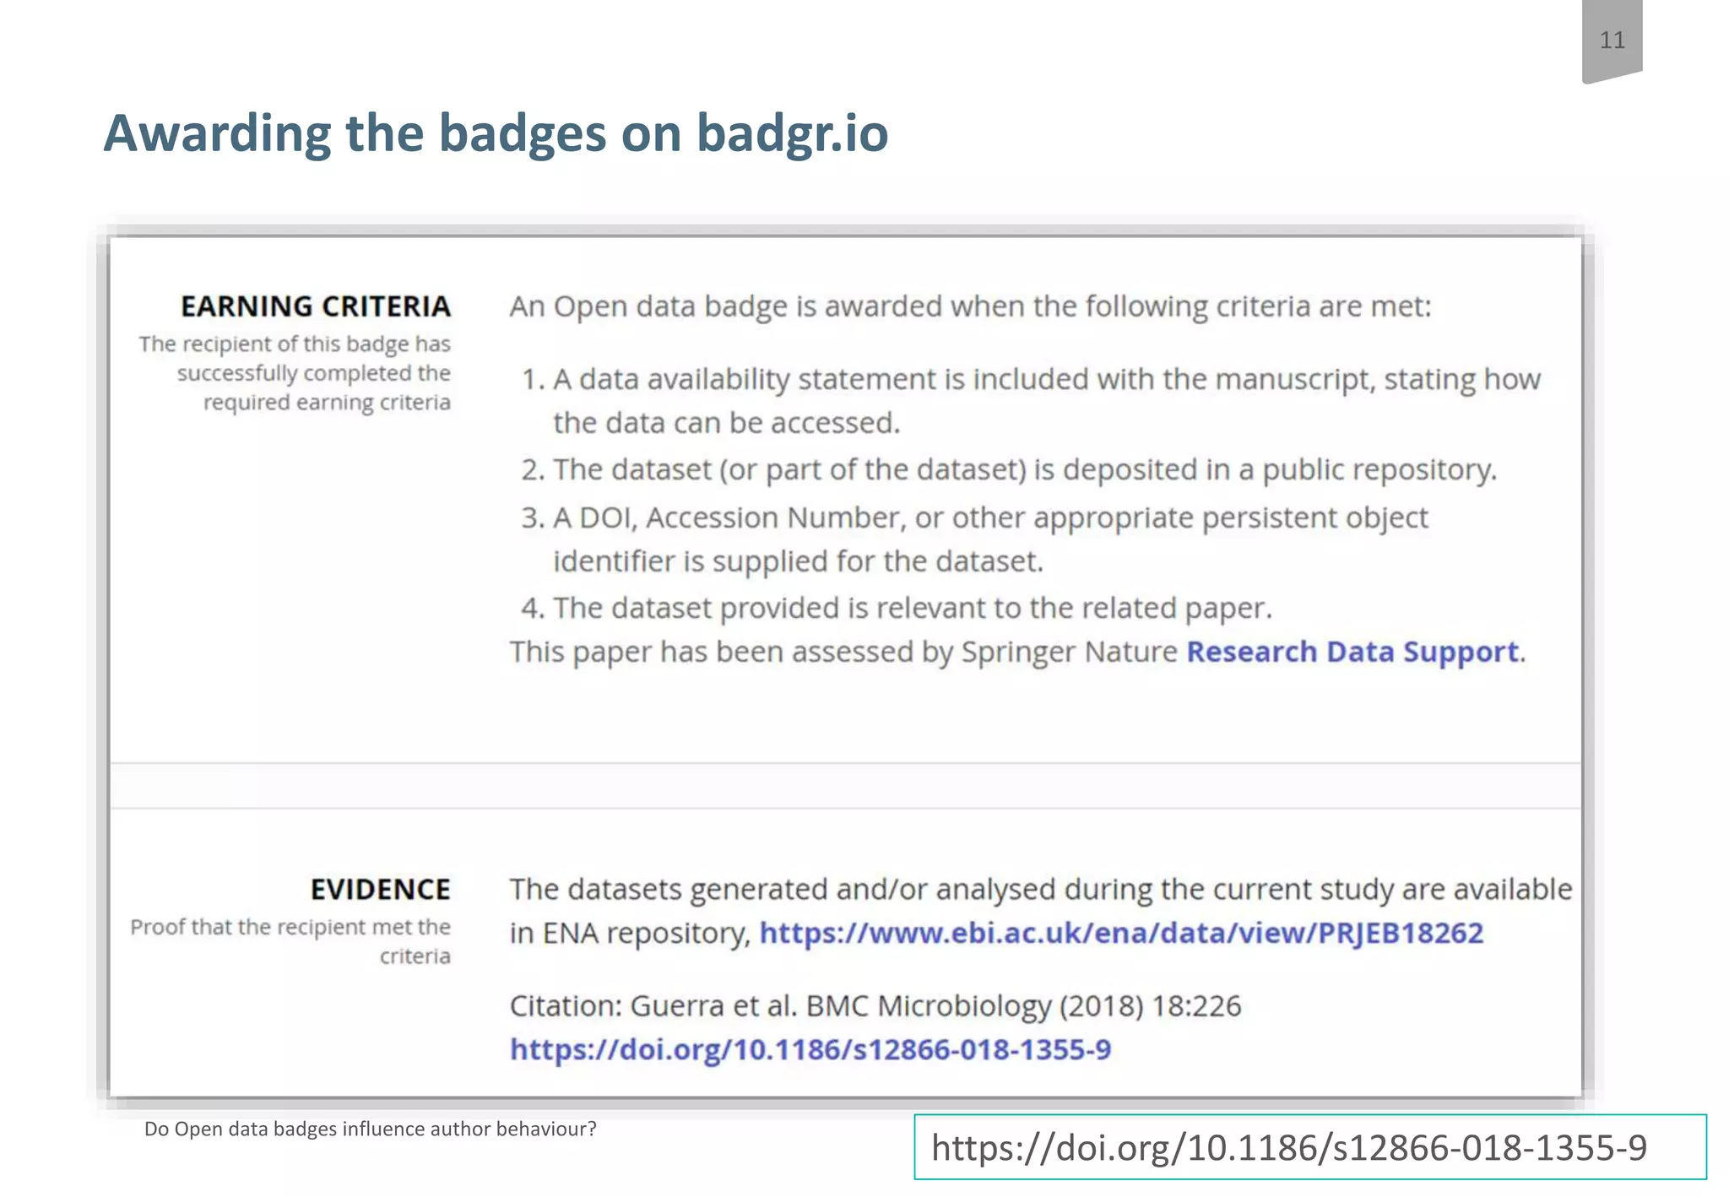Select the EVIDENCE heading

click(x=381, y=890)
